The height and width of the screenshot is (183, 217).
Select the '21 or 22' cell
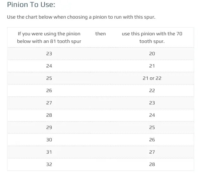click(152, 78)
